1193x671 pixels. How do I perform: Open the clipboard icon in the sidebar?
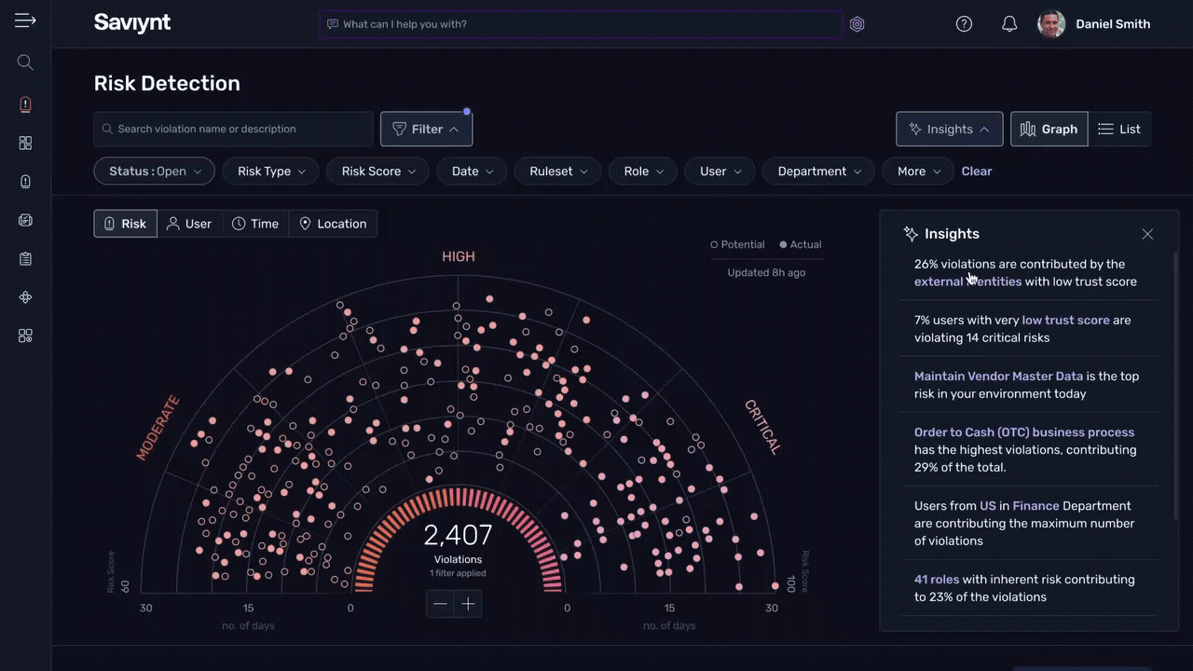pyautogui.click(x=25, y=259)
